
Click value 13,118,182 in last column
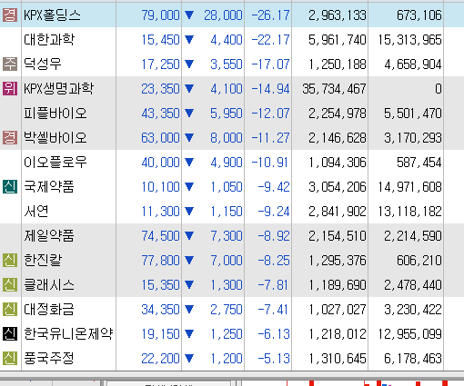(x=409, y=212)
